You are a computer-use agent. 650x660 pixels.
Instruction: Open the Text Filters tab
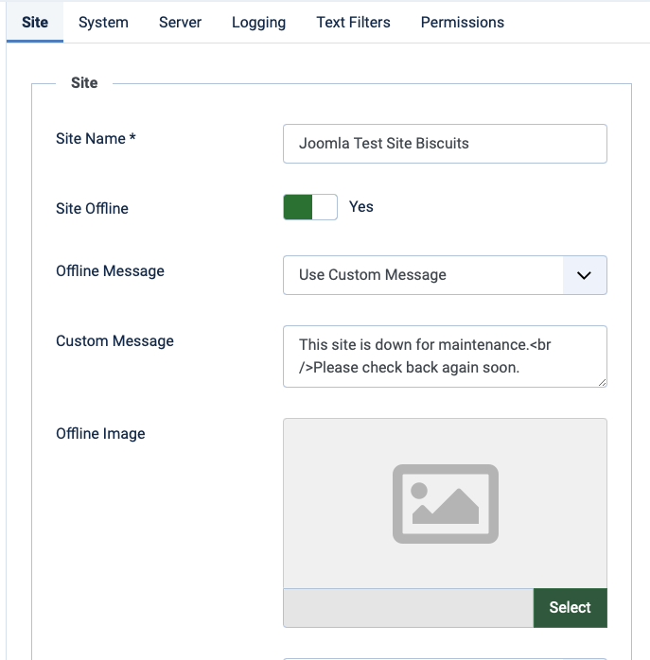[353, 23]
